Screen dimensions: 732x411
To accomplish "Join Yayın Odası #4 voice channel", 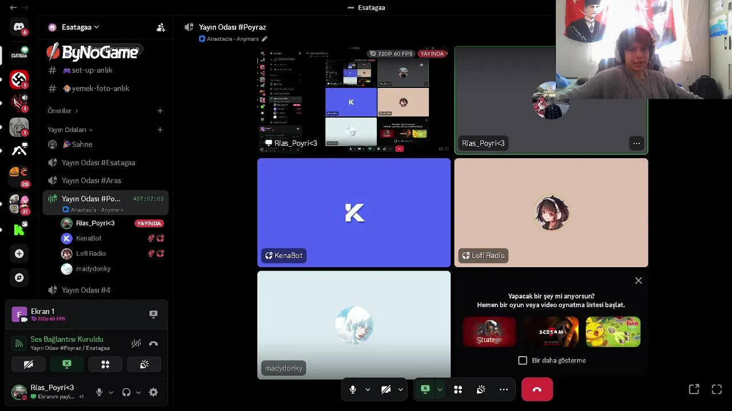I will click(x=105, y=290).
